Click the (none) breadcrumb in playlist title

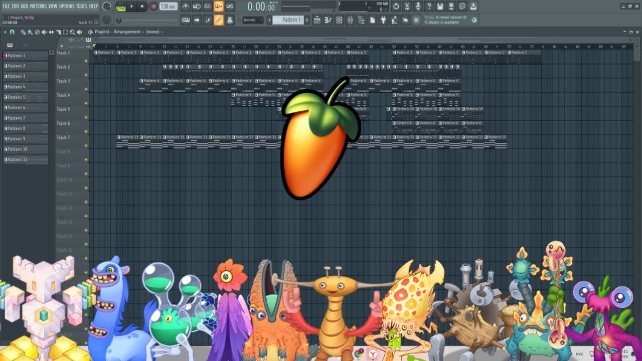(152, 32)
